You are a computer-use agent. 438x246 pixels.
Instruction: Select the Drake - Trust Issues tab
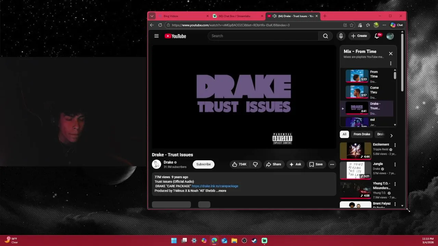point(293,16)
